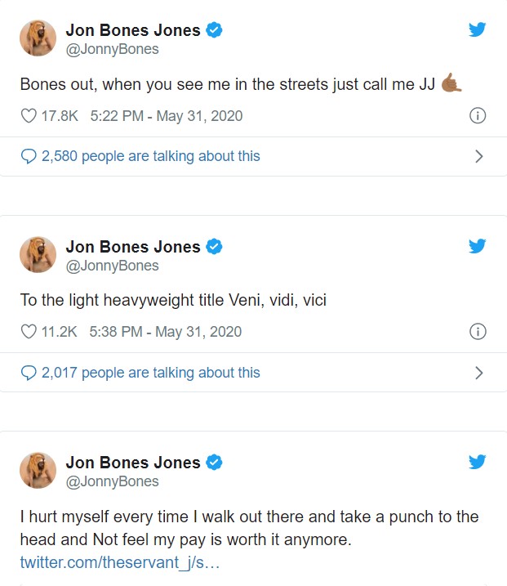Open the 5:22 PM - May 31, 2020 timestamp
Screen dimensions: 507x586
point(167,116)
